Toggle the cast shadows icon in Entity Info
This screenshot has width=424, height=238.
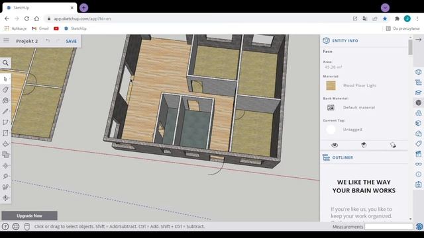[364, 145]
